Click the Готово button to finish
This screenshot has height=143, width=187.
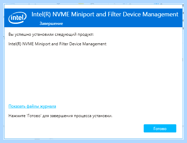160,128
